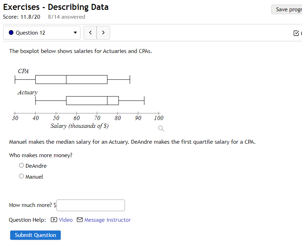Click the Actuary box in the boxplot
Image resolution: width=302 pixels, height=244 pixels.
click(x=92, y=100)
